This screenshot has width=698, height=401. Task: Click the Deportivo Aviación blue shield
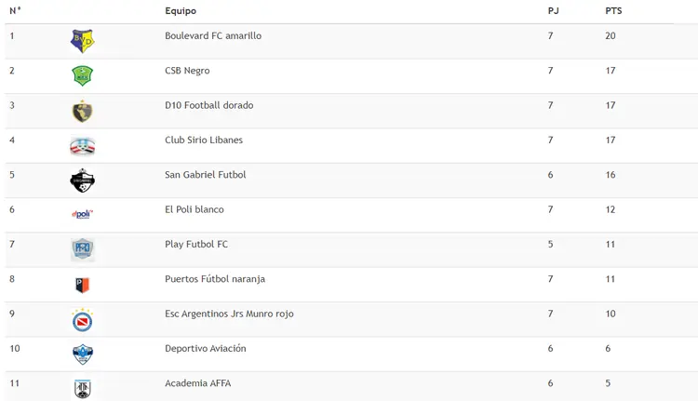[82, 354]
